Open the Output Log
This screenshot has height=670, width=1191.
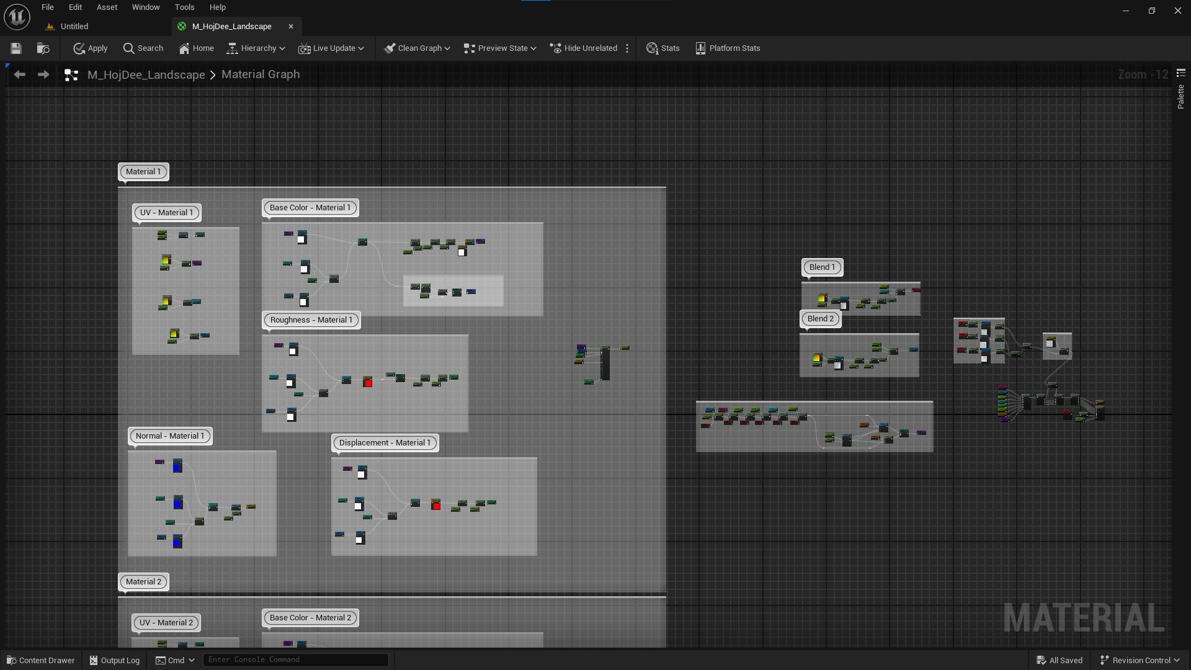(114, 660)
